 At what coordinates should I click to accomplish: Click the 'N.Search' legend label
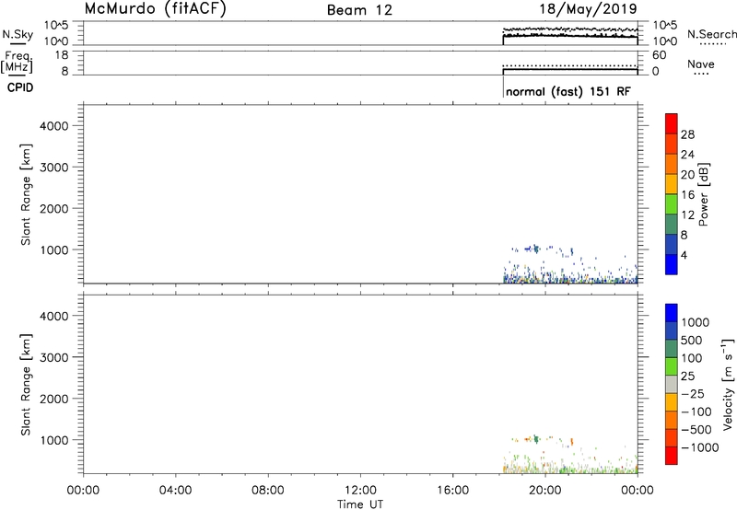click(x=712, y=34)
